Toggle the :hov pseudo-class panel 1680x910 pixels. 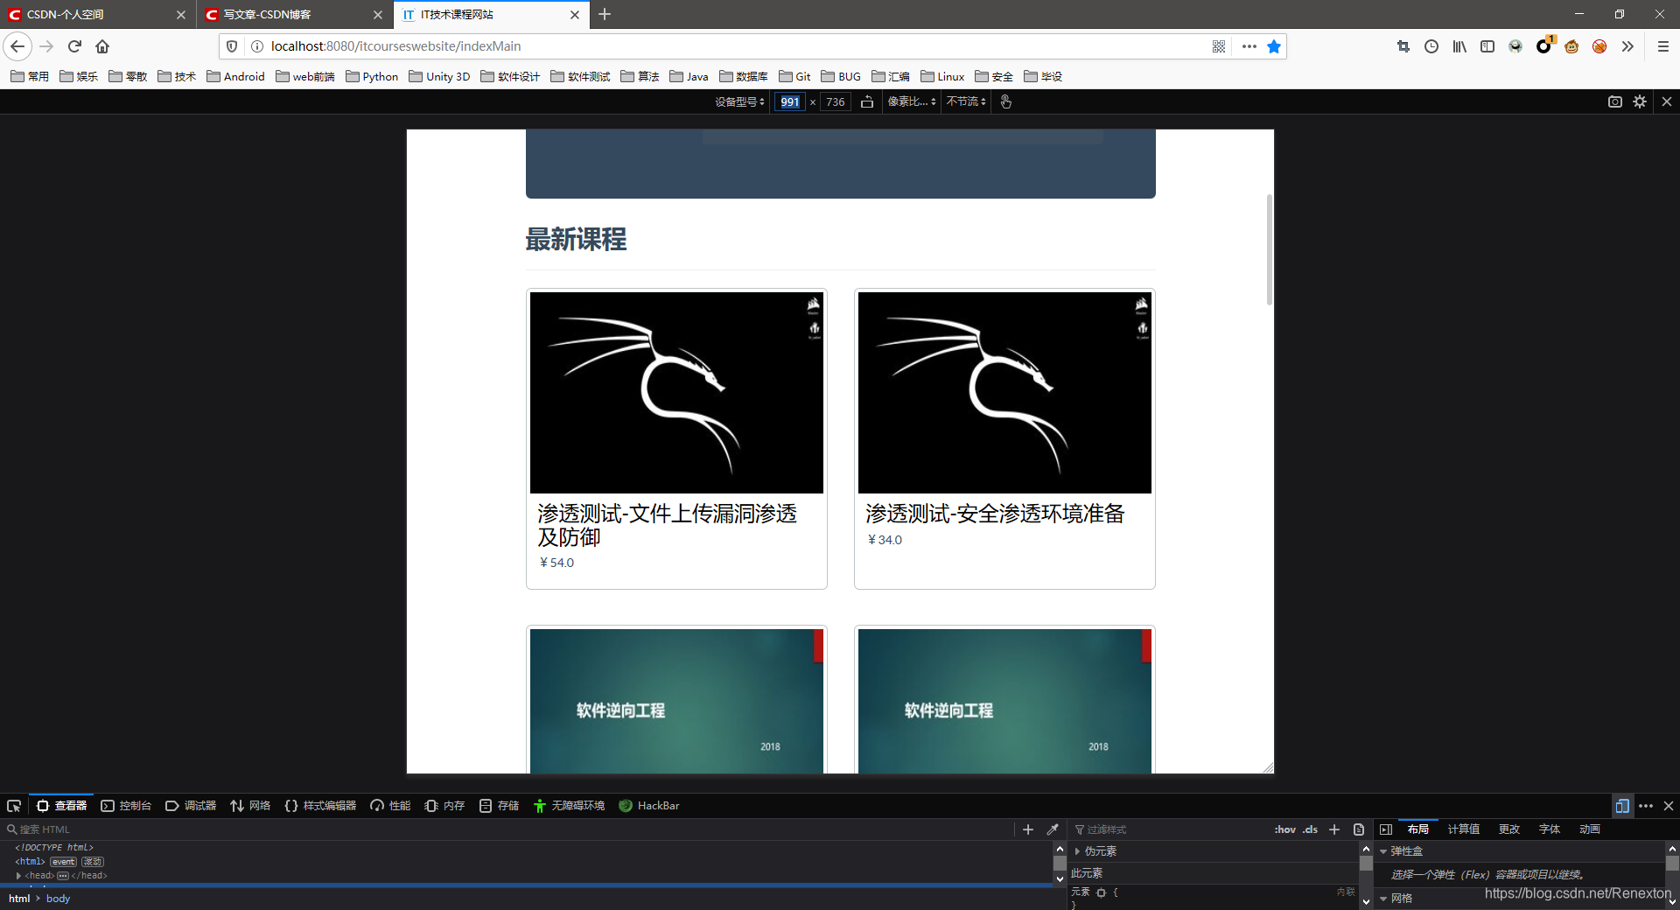(x=1284, y=829)
